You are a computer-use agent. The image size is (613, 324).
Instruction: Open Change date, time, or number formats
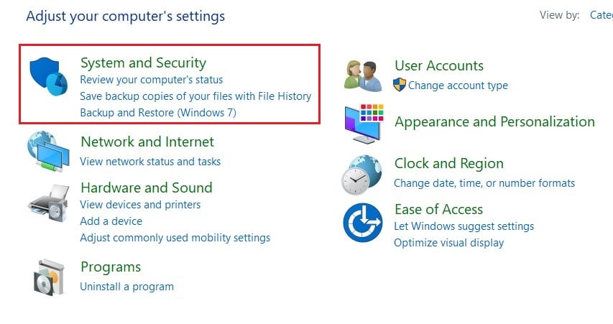484,183
